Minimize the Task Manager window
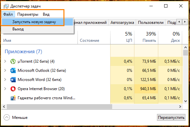Viewport: 190px width, 127px height. click(151, 6)
